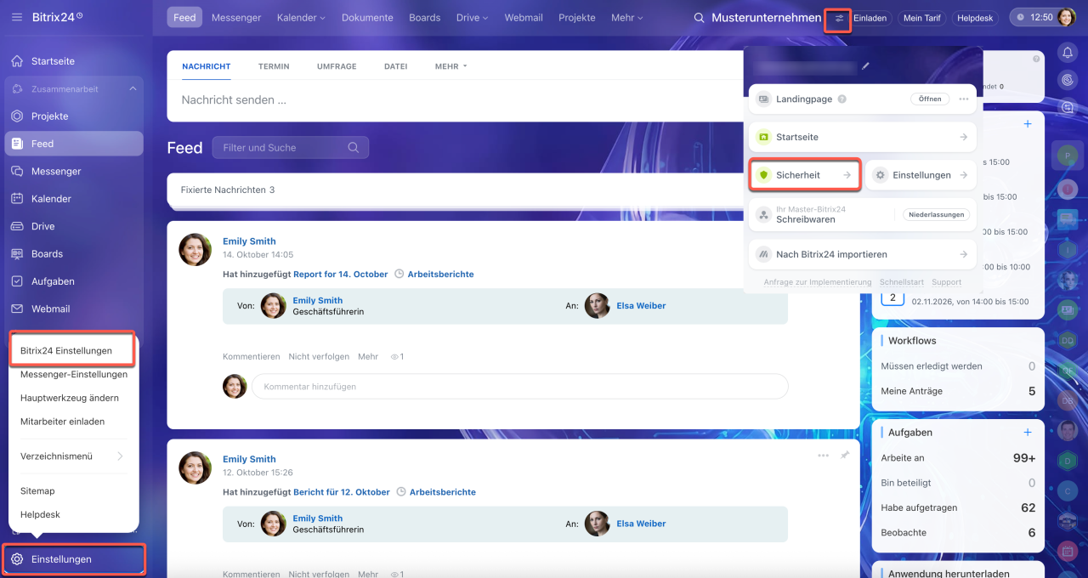The width and height of the screenshot is (1088, 578).
Task: Click the Öffnen button for Landingpage
Action: (930, 99)
